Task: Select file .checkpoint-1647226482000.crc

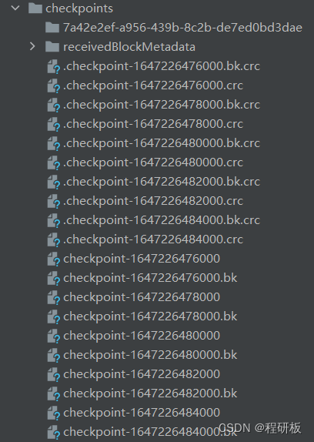Action: point(153,201)
